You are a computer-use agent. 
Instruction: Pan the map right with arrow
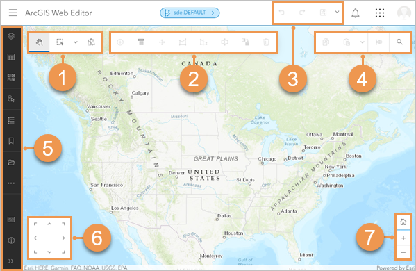[x=63, y=238]
